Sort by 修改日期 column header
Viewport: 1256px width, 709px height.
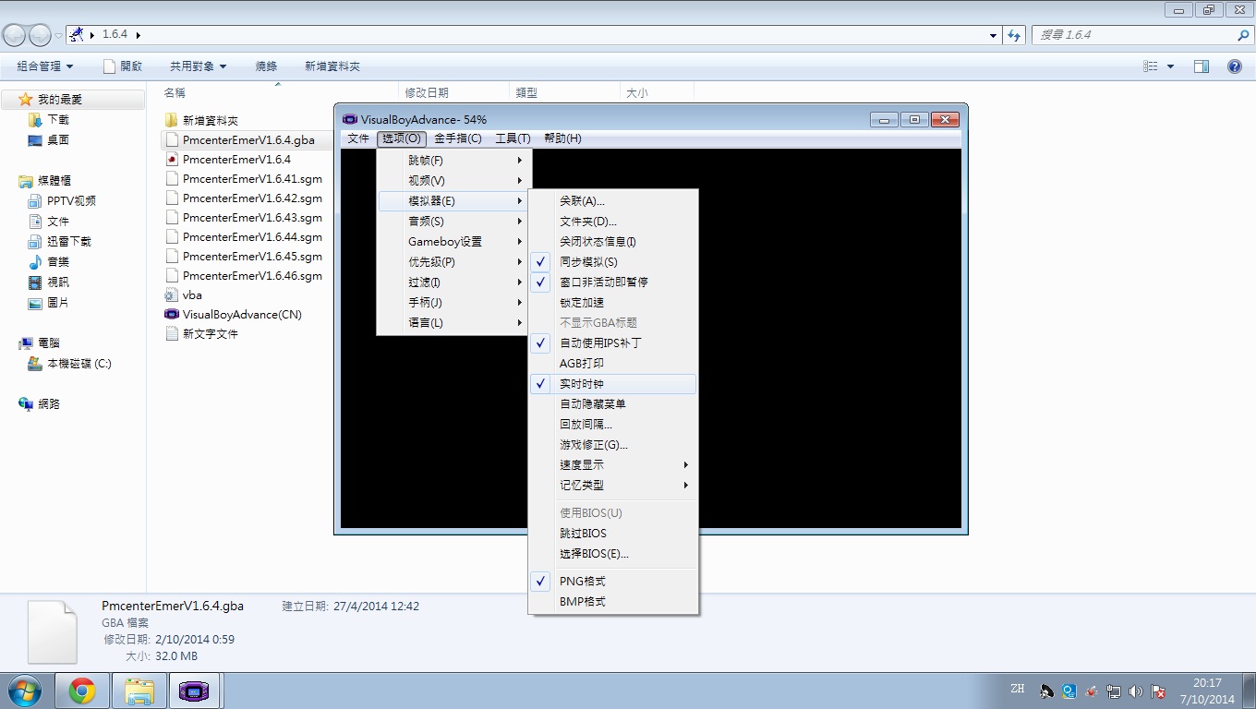tap(454, 92)
